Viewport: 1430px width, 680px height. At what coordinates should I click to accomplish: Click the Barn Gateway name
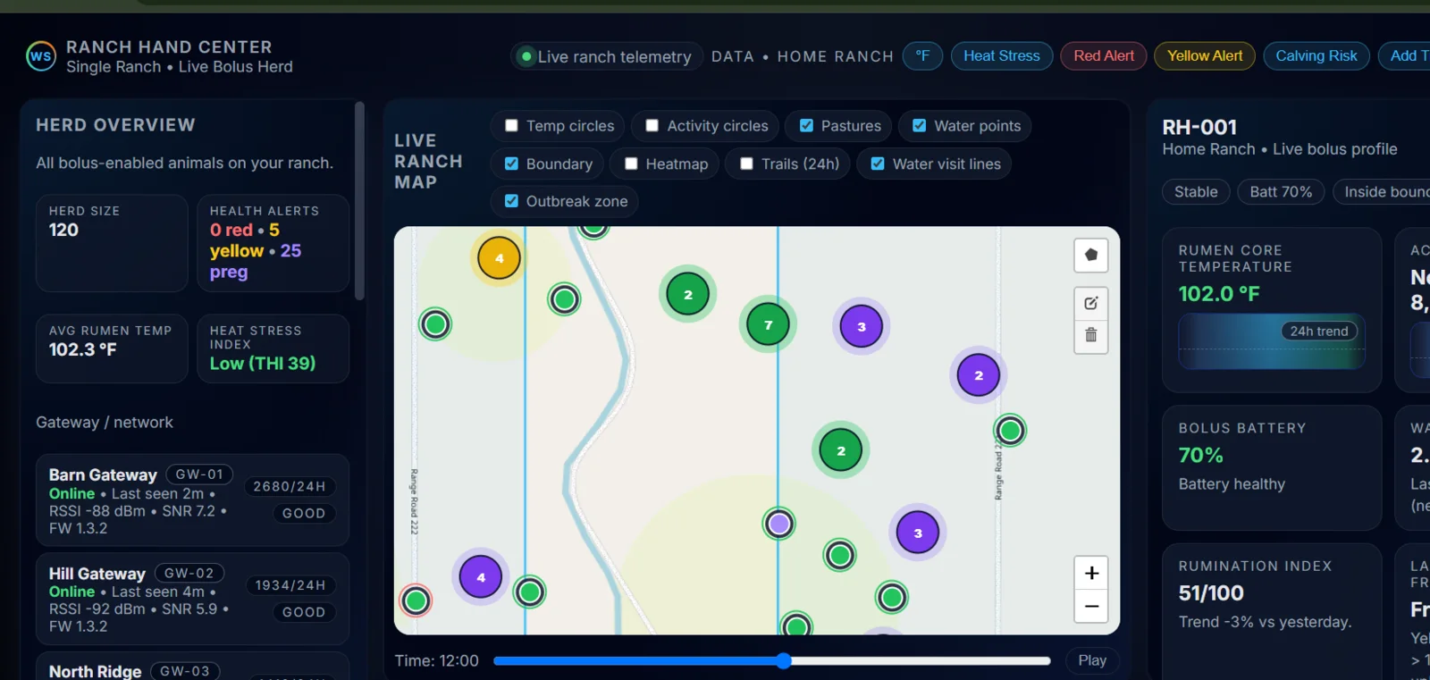point(103,475)
